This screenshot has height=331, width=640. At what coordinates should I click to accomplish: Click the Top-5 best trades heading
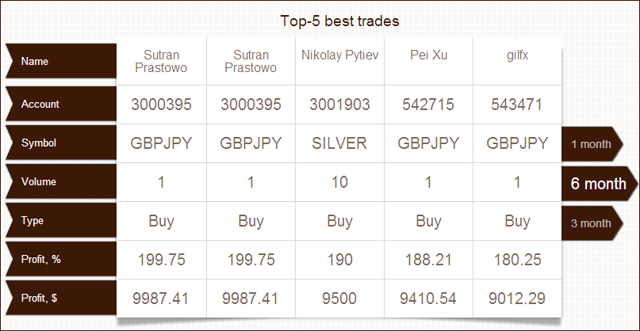[x=339, y=21]
